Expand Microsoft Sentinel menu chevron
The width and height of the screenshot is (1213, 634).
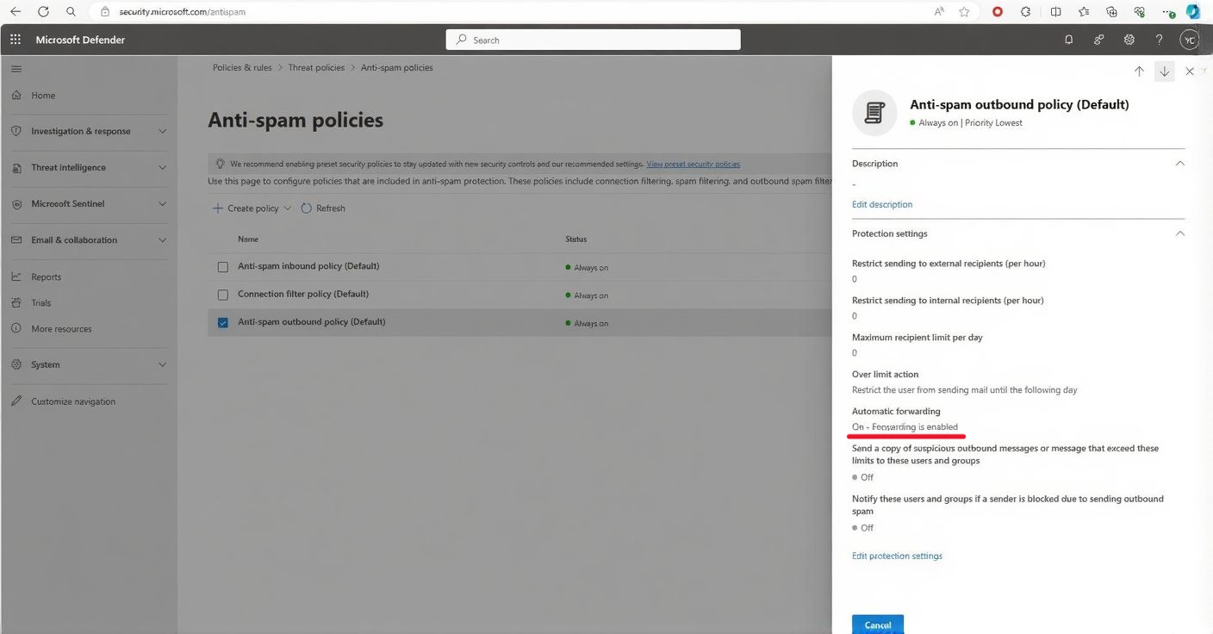click(x=162, y=204)
